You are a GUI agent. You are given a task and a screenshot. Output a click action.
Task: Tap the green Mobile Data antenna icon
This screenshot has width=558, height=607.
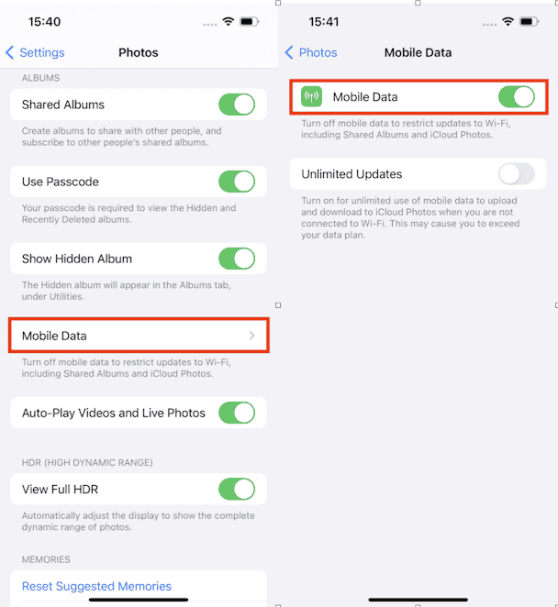coord(312,97)
